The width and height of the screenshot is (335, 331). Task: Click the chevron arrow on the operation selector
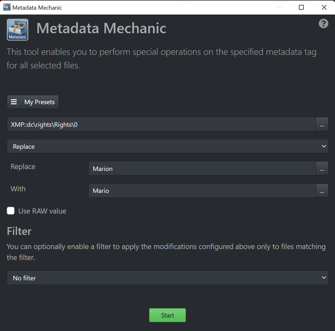pos(324,146)
